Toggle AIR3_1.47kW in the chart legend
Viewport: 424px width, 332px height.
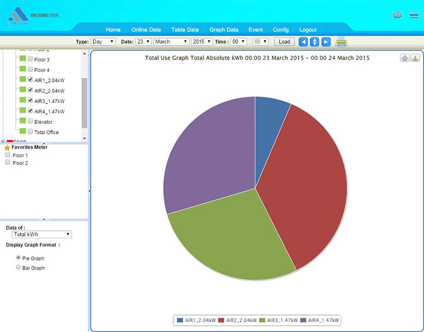[279, 320]
